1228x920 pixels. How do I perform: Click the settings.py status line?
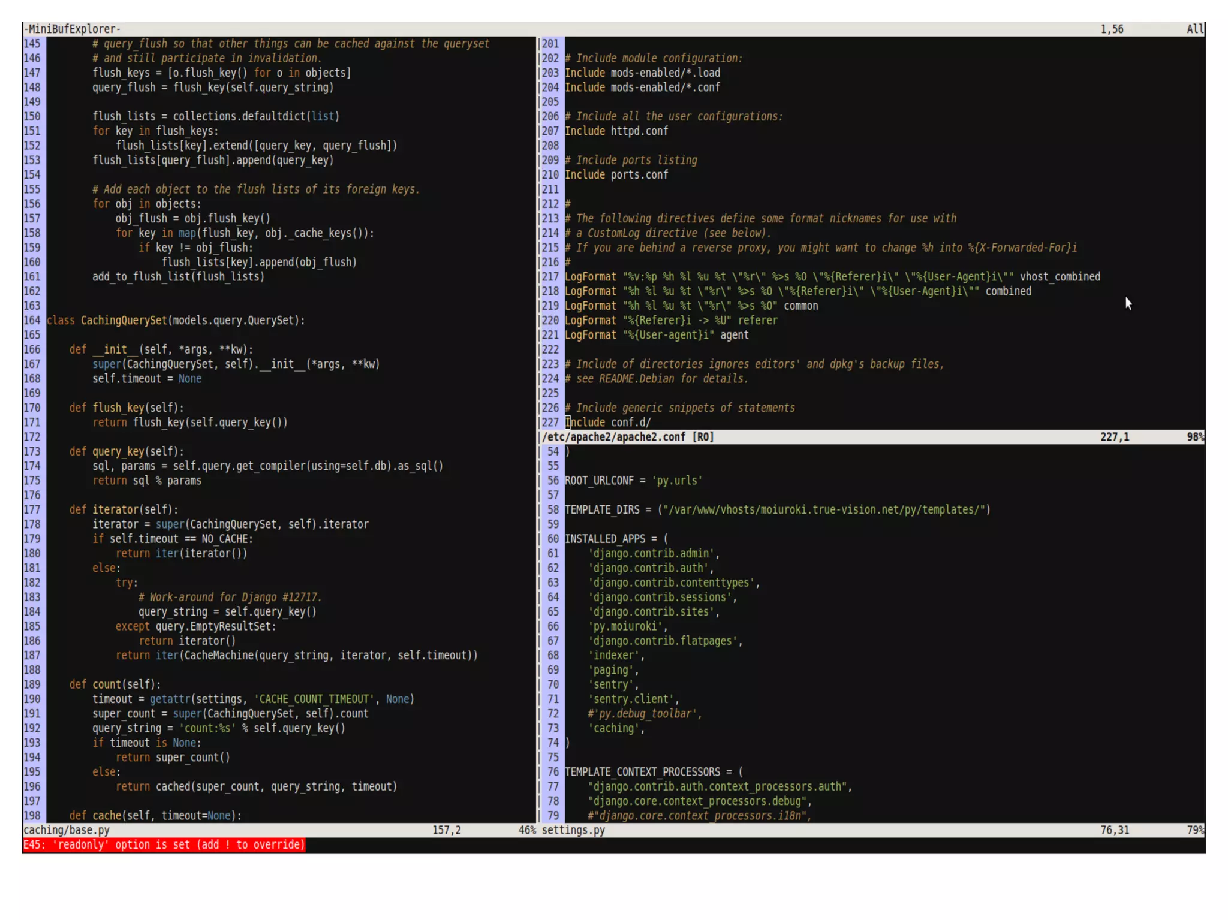[573, 830]
